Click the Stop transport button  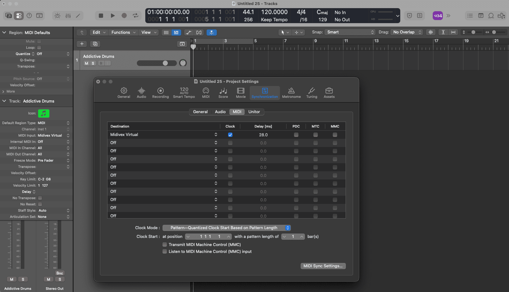[101, 16]
